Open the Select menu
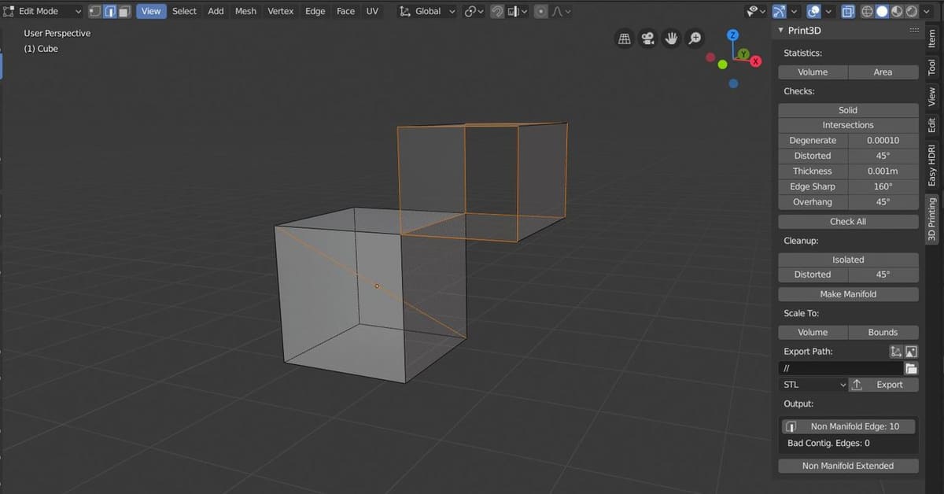This screenshot has width=944, height=494. click(184, 11)
